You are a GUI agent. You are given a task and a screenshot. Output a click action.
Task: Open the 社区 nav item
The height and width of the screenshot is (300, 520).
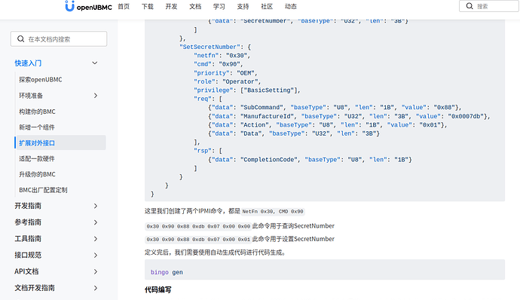click(267, 6)
